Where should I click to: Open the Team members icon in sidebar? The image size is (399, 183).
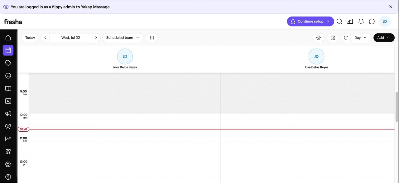[8, 126]
